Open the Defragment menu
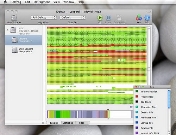176x135 pixels. pos(42,2)
